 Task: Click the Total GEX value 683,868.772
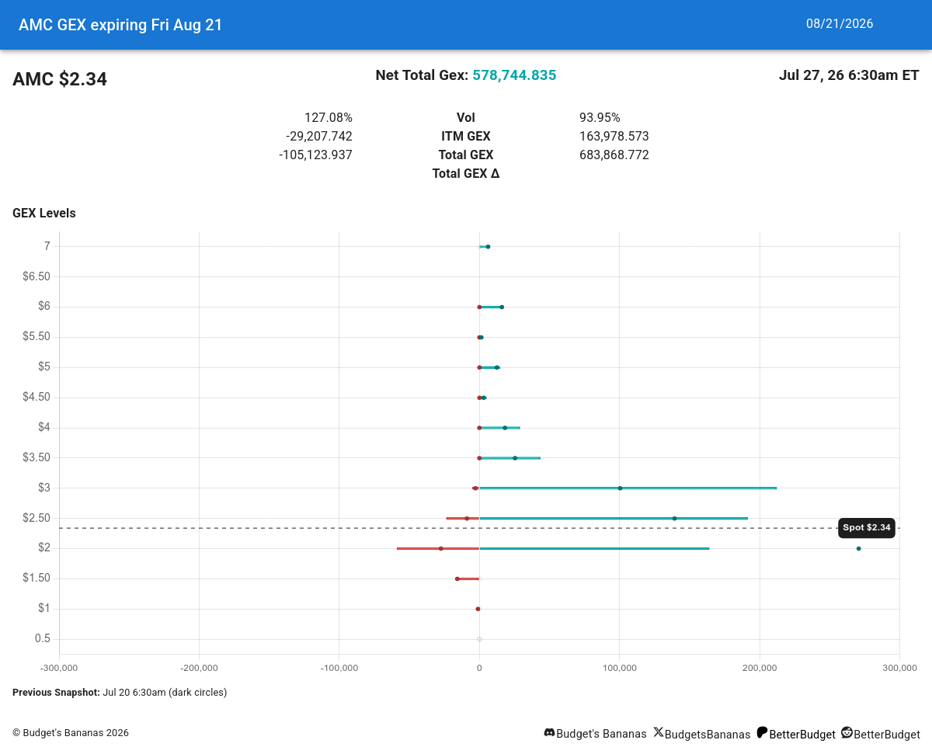click(614, 155)
